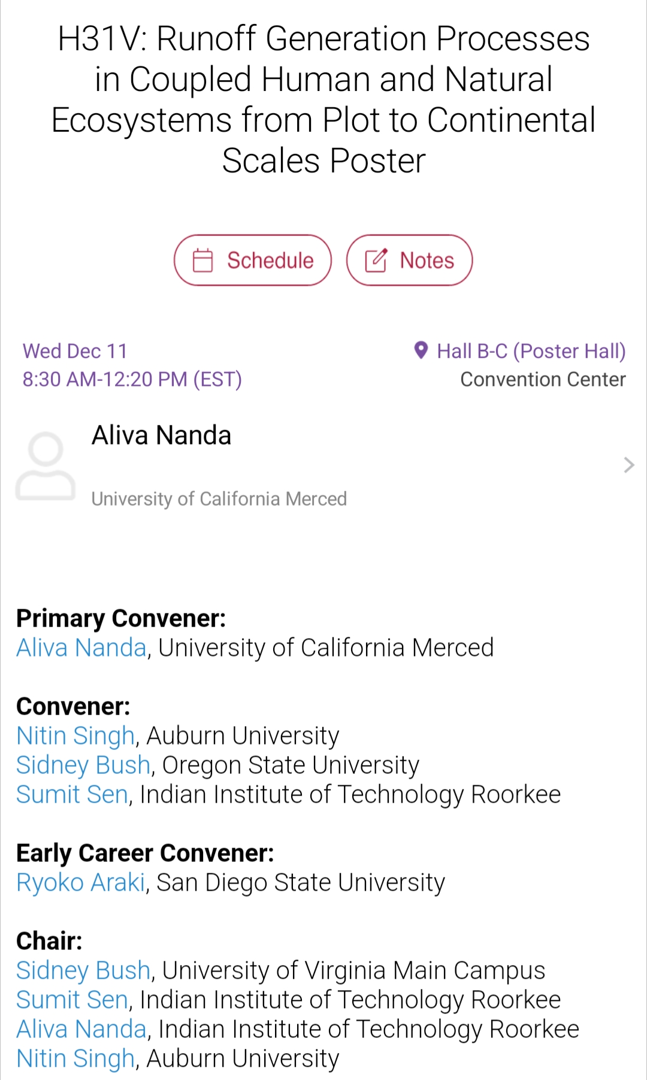Open Sumit Sen link under Chair

click(72, 1000)
